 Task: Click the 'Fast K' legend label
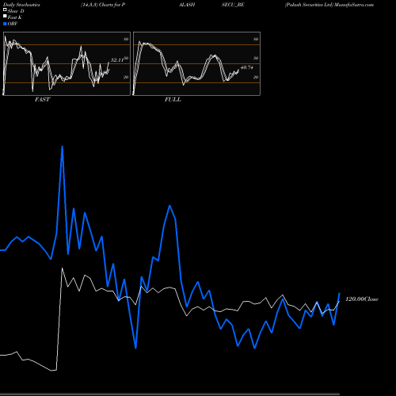click(15, 17)
